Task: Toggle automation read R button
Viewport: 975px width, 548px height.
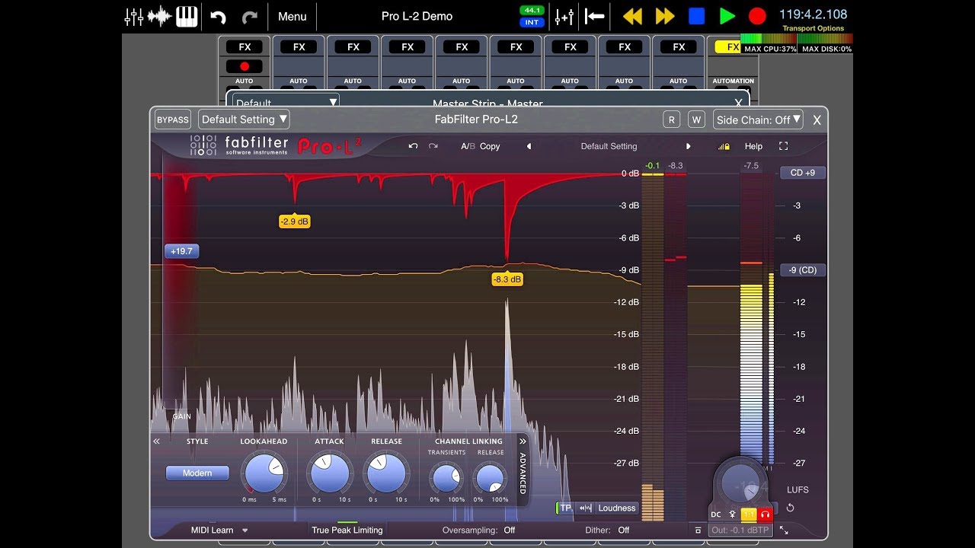Action: tap(671, 119)
